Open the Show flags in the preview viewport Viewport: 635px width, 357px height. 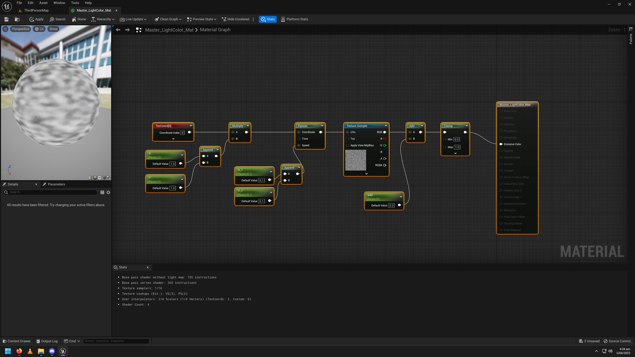(53, 29)
